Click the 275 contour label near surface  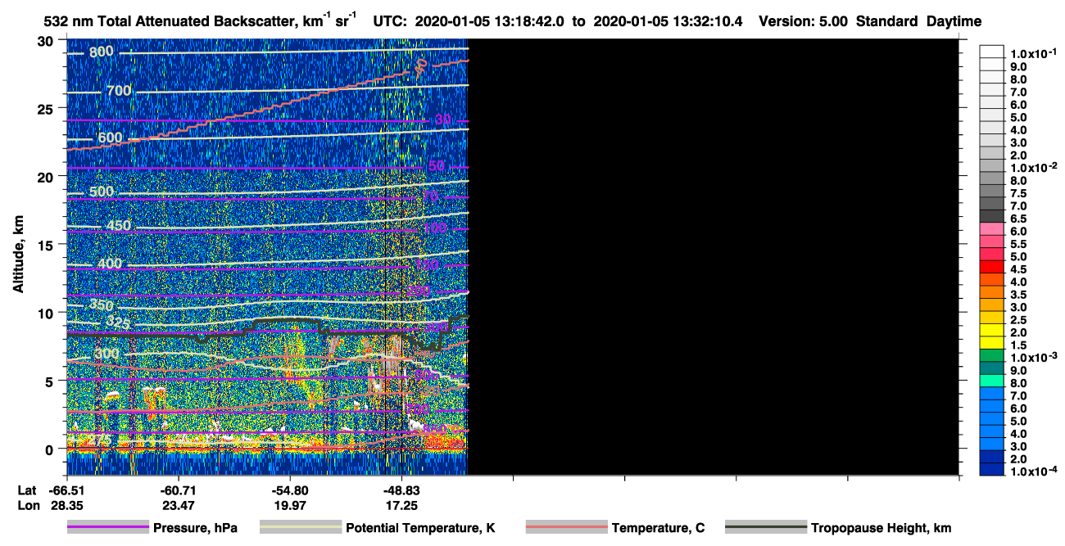click(97, 440)
